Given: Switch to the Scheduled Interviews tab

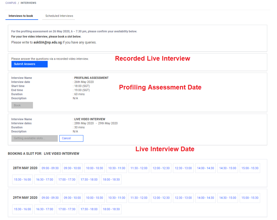Looking at the screenshot, I should (x=58, y=16).
